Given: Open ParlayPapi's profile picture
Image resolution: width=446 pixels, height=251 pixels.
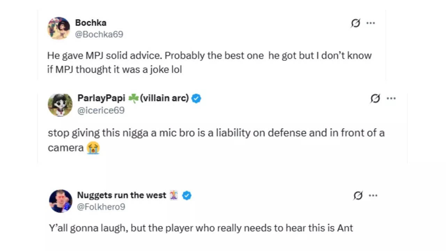Looking at the screenshot, I should click(x=60, y=105).
